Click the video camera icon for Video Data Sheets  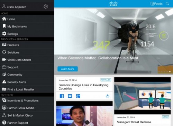point(4,59)
